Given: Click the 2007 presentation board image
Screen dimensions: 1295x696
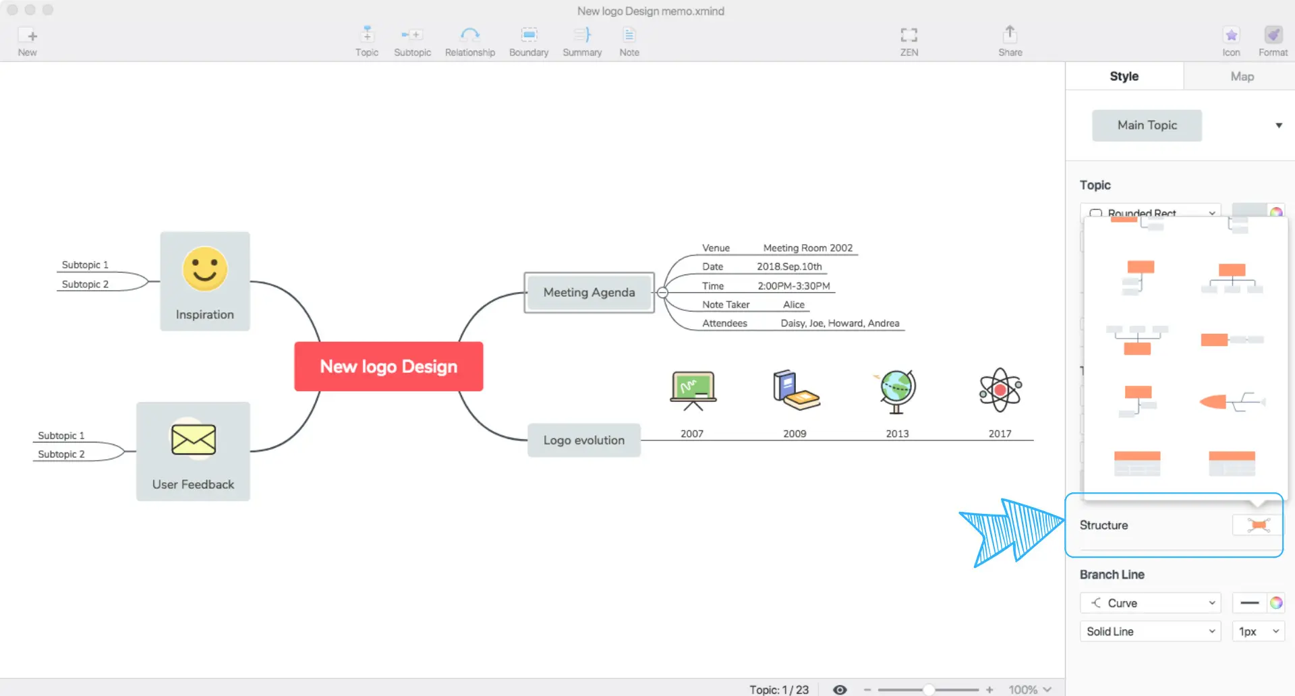Looking at the screenshot, I should click(693, 390).
